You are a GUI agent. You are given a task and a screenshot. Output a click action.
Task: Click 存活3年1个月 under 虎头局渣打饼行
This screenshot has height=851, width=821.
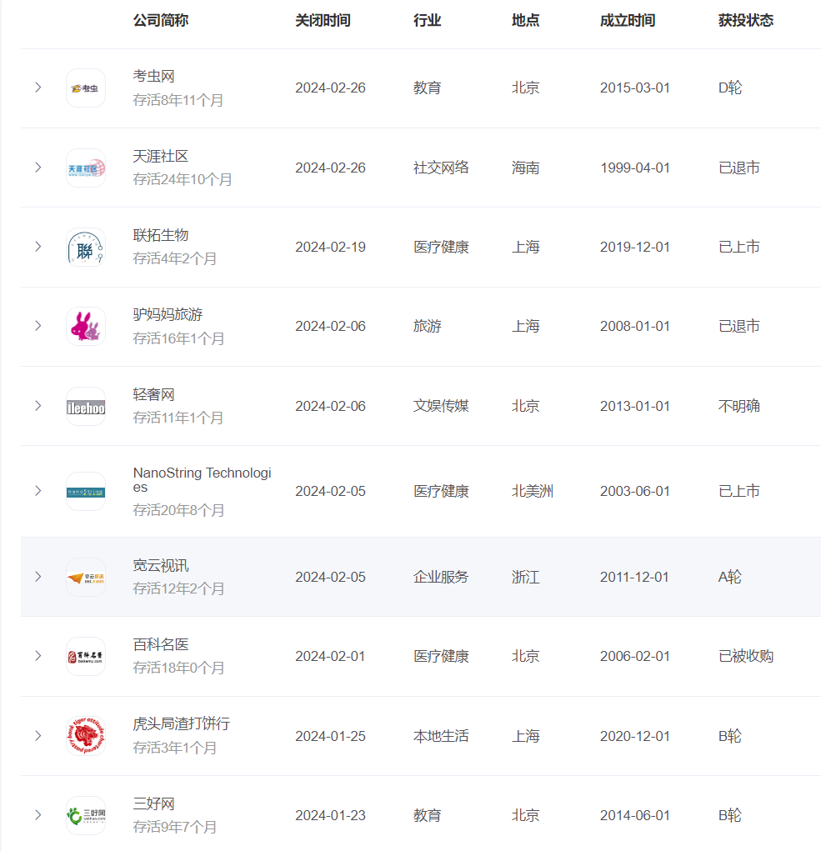174,748
